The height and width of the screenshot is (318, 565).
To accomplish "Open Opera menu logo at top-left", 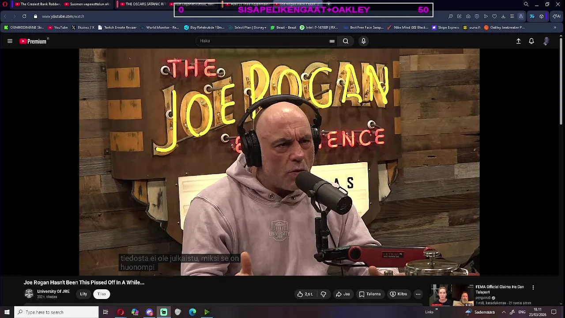I will [x=5, y=4].
